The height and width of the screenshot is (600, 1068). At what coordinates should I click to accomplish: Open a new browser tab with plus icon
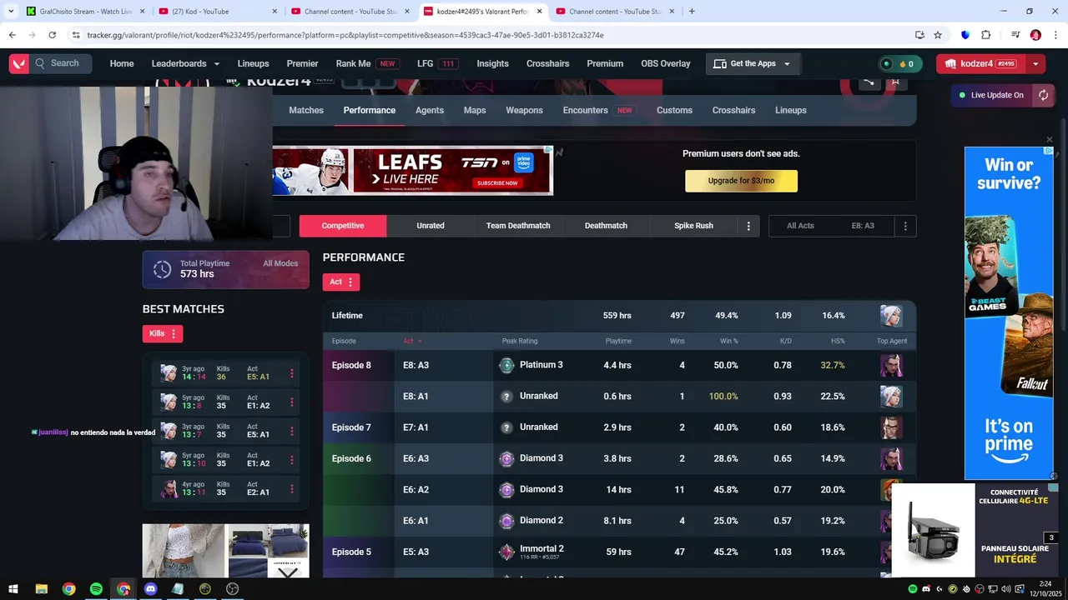pos(692,12)
